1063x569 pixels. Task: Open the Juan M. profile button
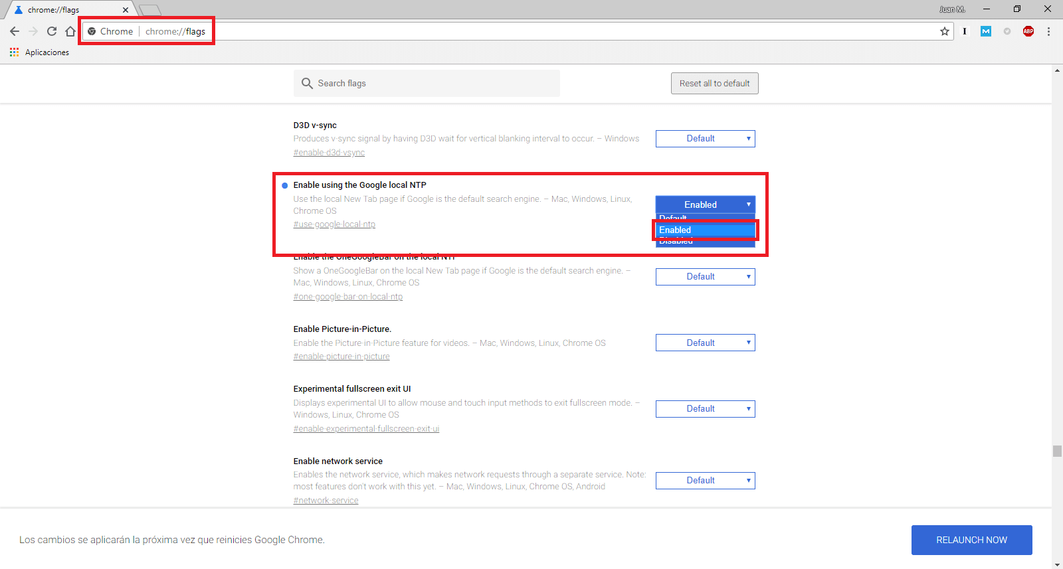[952, 9]
